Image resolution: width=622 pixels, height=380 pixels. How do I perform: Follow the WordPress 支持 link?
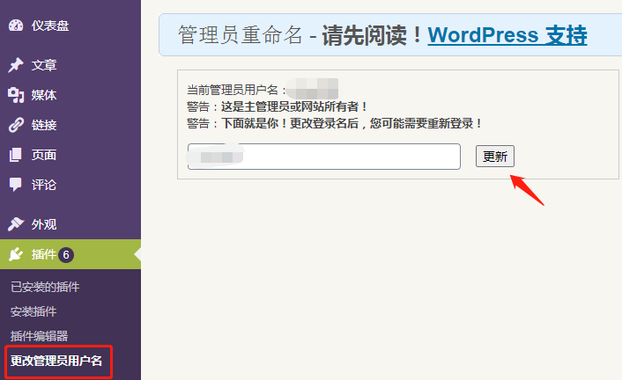click(x=507, y=35)
